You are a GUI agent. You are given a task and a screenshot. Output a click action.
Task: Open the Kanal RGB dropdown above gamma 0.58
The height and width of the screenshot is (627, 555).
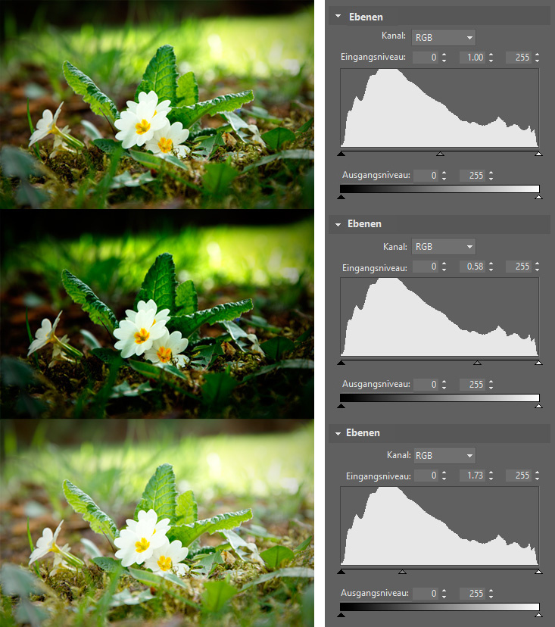pos(444,247)
